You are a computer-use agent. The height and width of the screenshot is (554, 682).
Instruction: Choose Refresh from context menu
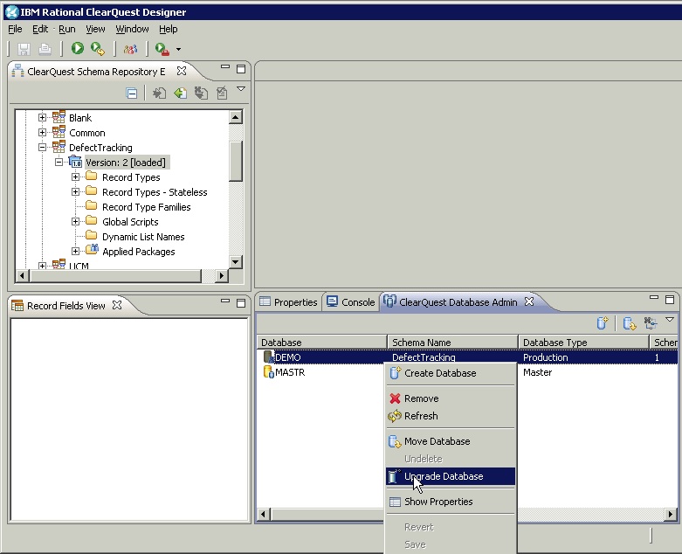(451, 416)
